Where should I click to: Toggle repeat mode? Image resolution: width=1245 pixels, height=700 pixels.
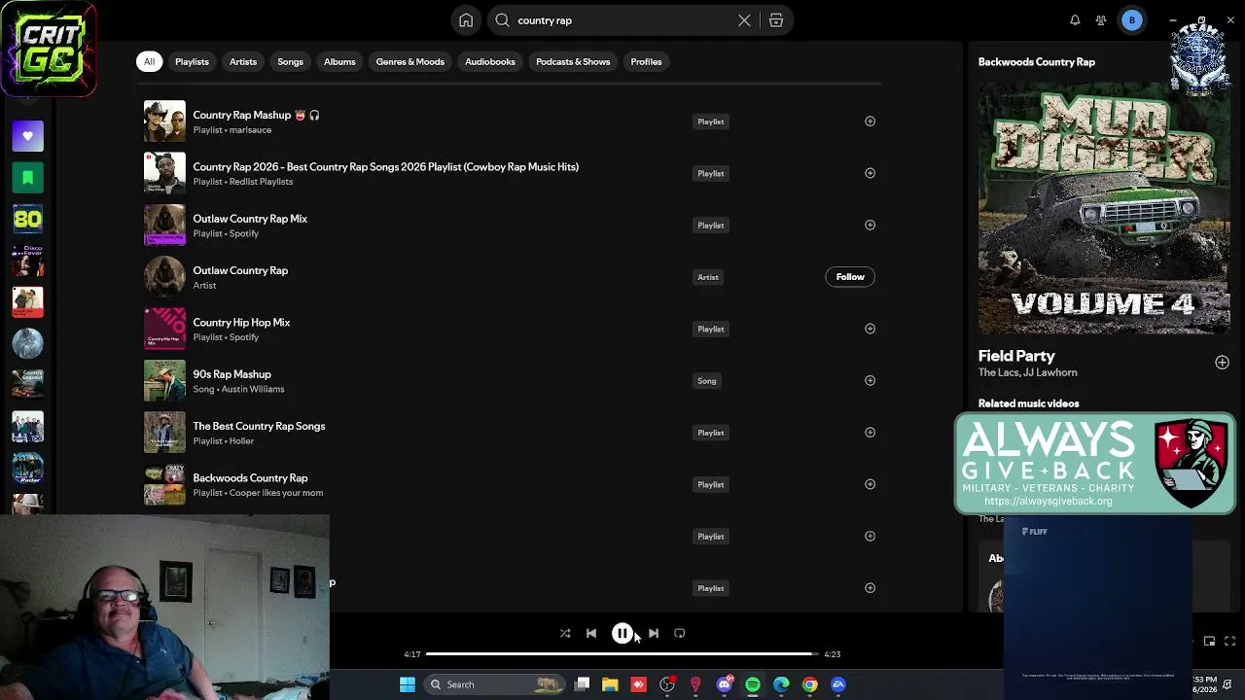coord(680,633)
